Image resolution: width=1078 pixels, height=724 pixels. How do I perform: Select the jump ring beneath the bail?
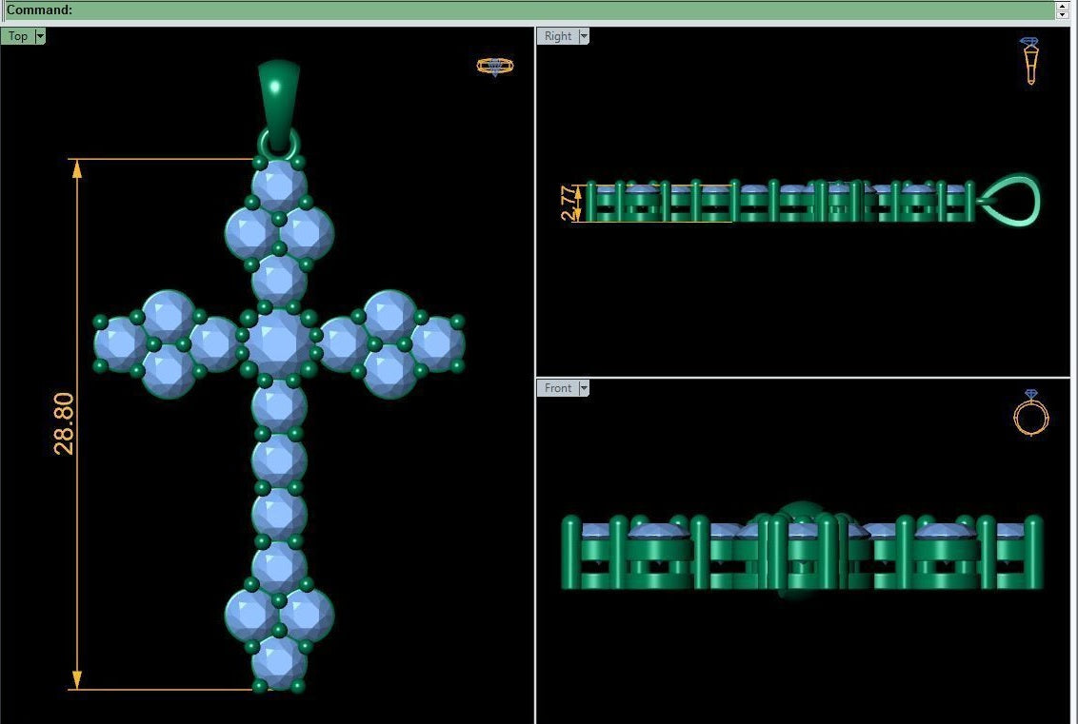278,147
